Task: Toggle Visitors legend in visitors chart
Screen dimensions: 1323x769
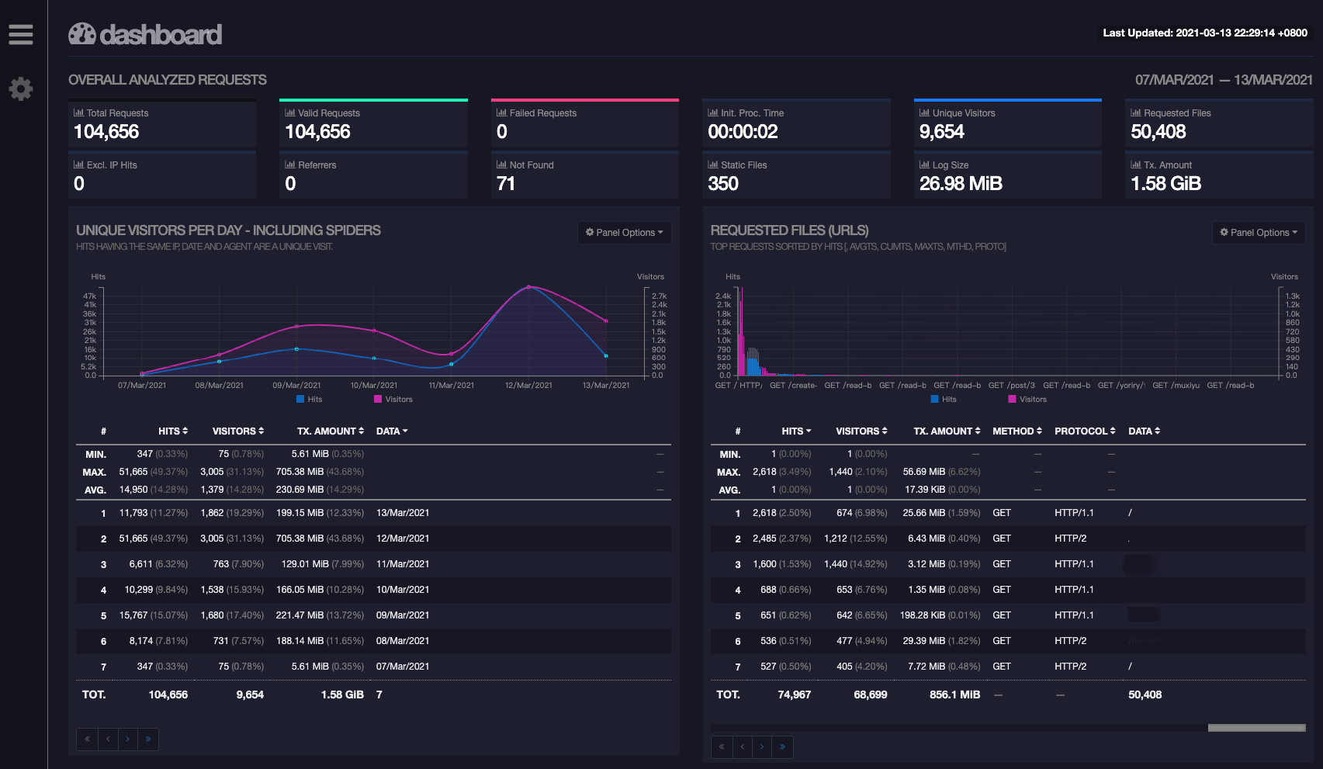Action: tap(393, 399)
